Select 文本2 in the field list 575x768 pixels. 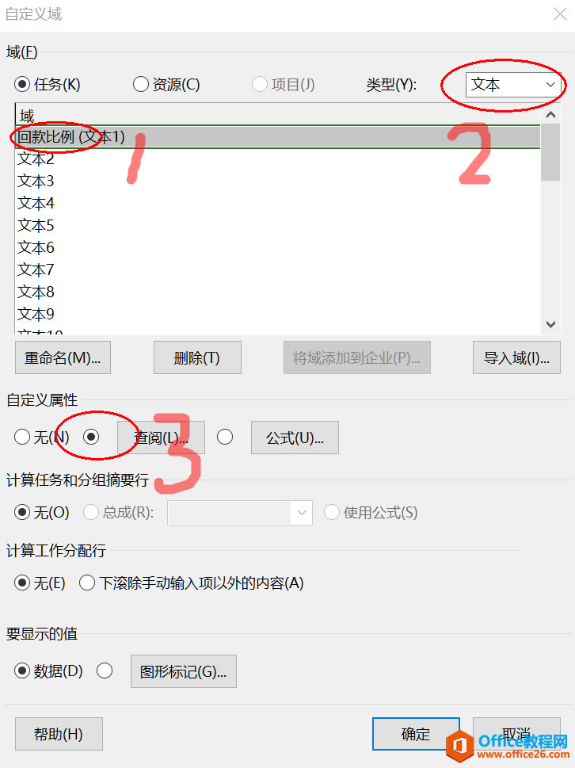[278, 159]
